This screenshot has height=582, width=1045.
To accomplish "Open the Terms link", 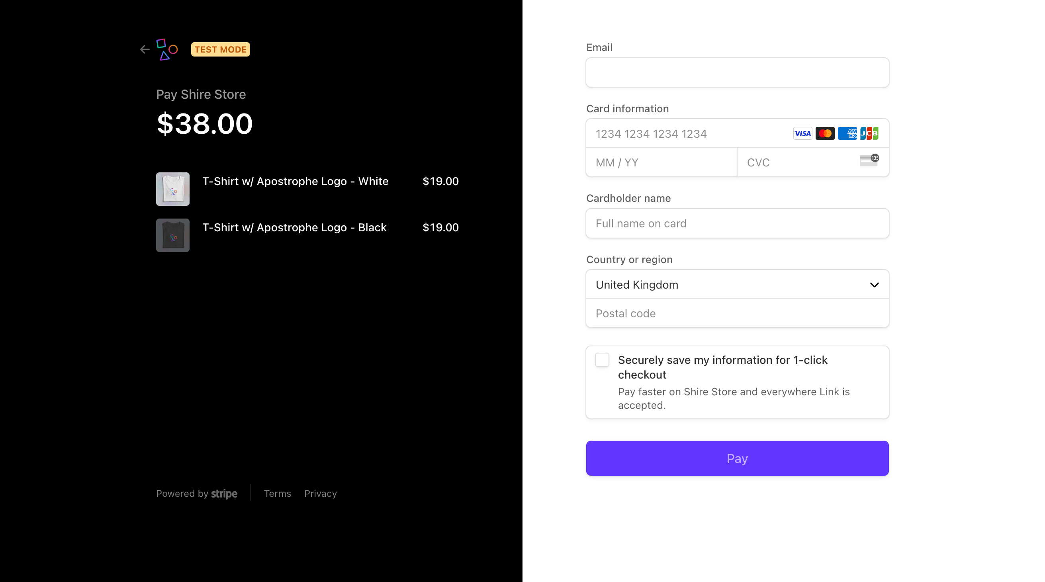I will (278, 494).
